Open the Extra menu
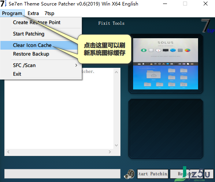This screenshot has height=182, width=215. (33, 13)
